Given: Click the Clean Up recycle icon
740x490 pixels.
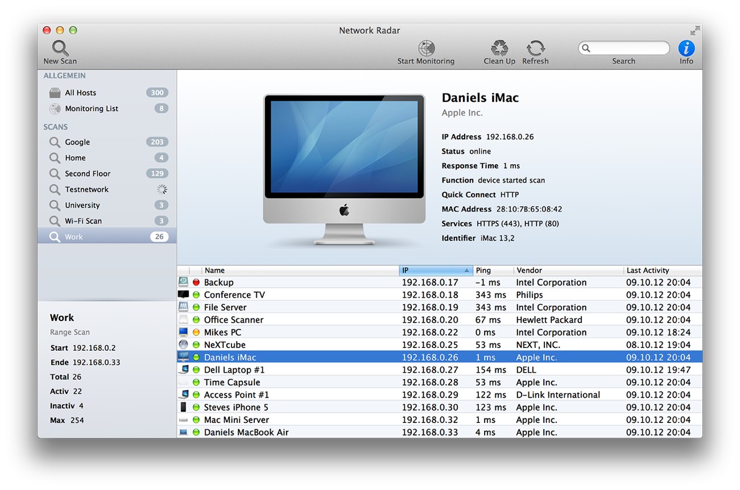Looking at the screenshot, I should tap(499, 48).
